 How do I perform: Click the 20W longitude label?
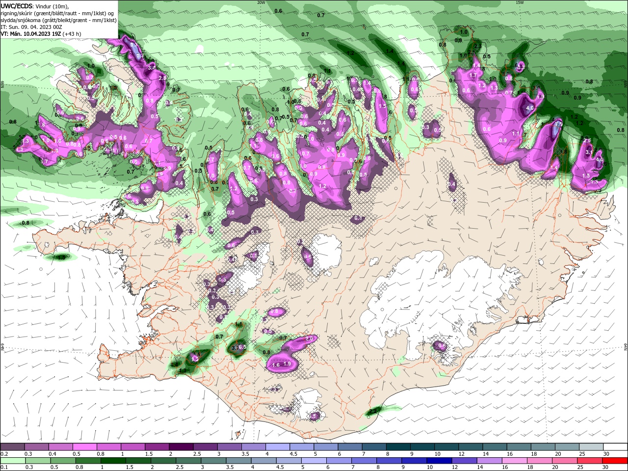[261, 2]
